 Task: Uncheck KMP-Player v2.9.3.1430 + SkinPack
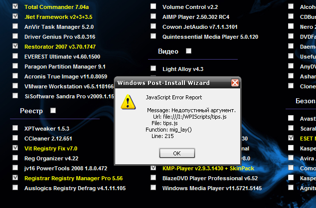[x=153, y=168]
